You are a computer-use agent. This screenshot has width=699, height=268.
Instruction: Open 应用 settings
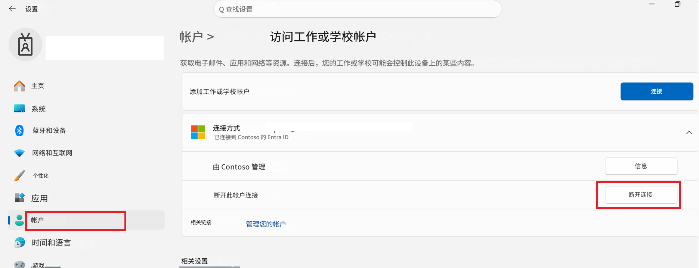39,199
